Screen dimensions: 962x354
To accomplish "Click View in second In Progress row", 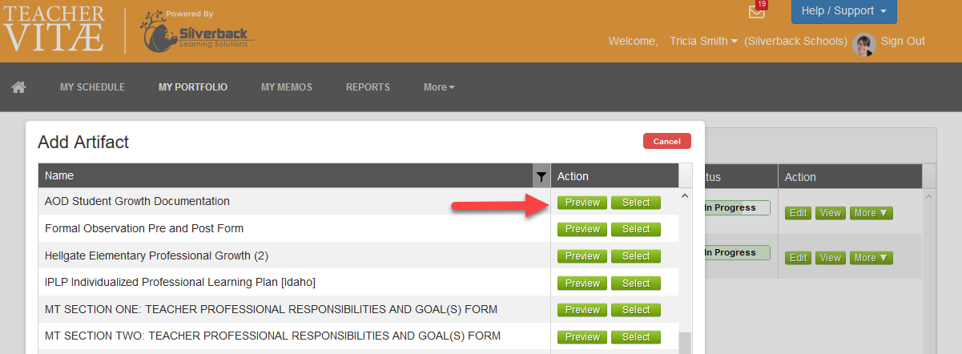I will point(831,258).
